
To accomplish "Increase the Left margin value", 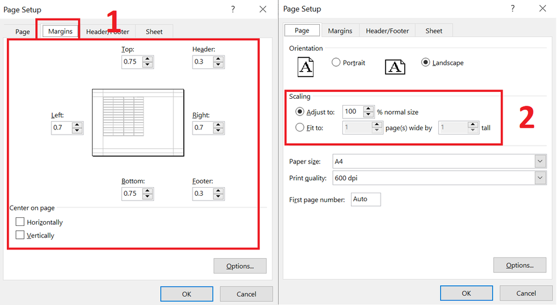I will pos(77,125).
